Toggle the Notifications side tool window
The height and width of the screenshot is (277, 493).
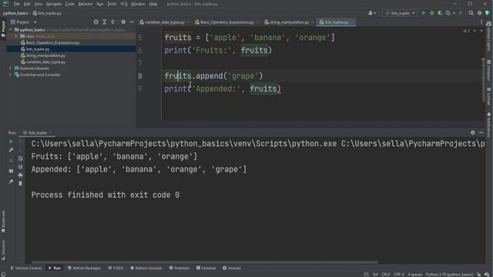pyautogui.click(x=489, y=125)
